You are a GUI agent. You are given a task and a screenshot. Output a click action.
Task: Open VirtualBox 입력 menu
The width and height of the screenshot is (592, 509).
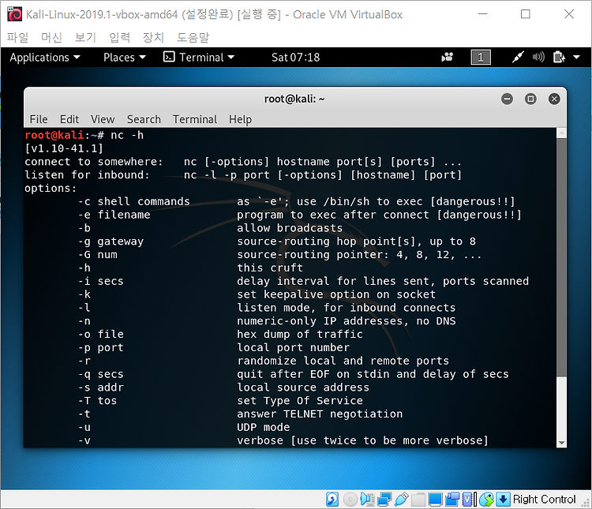[x=119, y=37]
